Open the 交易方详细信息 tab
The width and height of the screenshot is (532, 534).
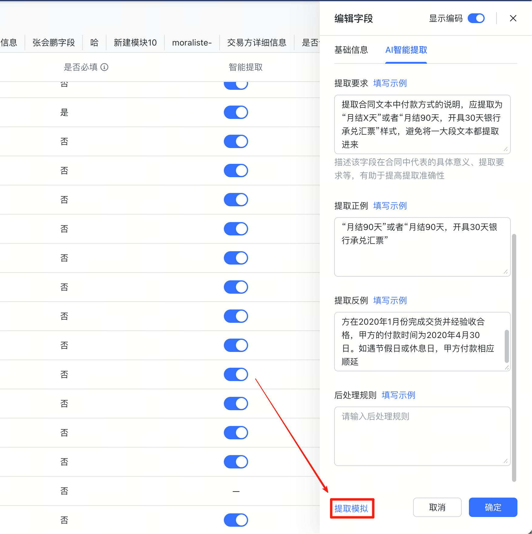coord(256,42)
